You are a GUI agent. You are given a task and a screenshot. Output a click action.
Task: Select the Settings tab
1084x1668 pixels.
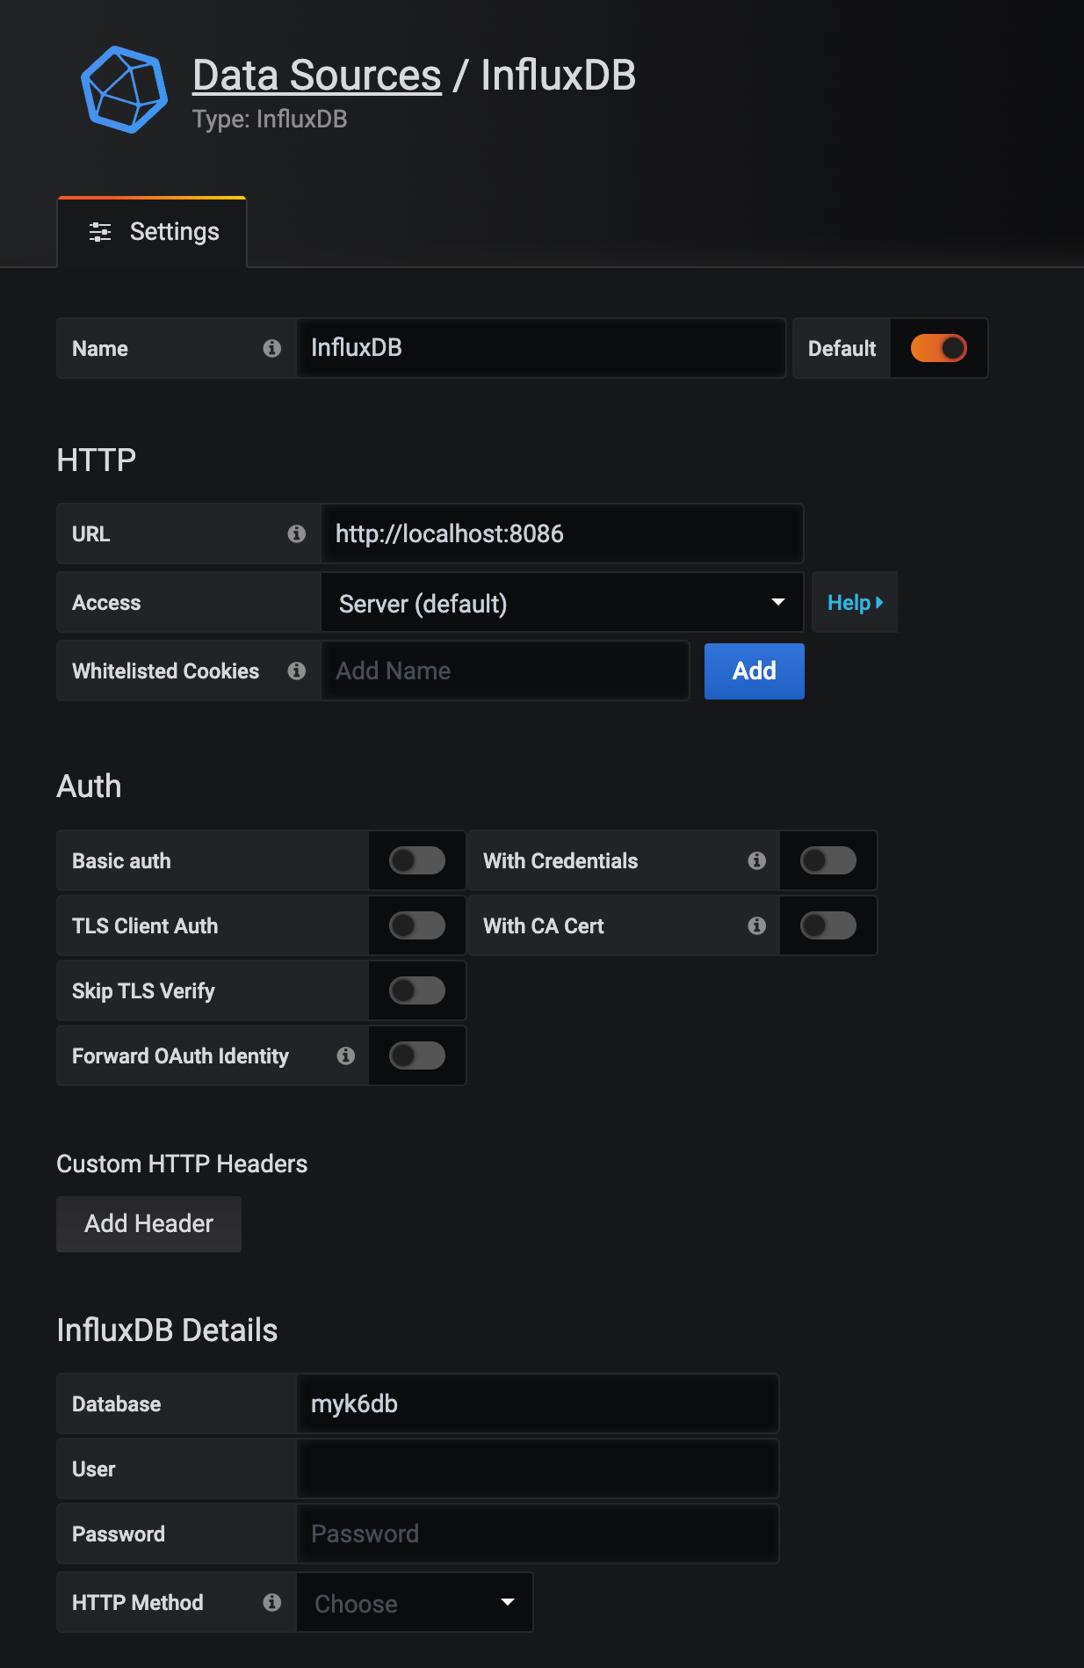[153, 232]
